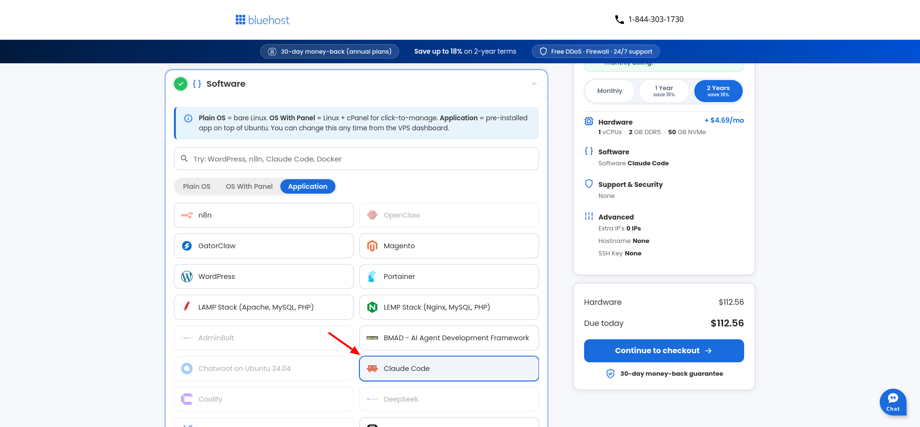This screenshot has height=427, width=920.
Task: Choose the Magento application card
Action: [x=449, y=246]
